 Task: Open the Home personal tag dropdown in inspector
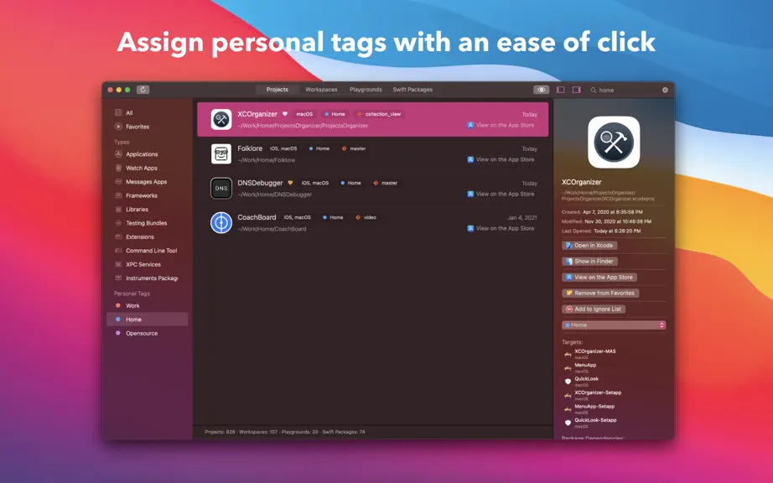[x=614, y=325]
